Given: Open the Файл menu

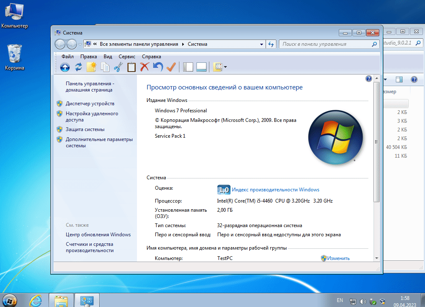Looking at the screenshot, I should [x=67, y=56].
